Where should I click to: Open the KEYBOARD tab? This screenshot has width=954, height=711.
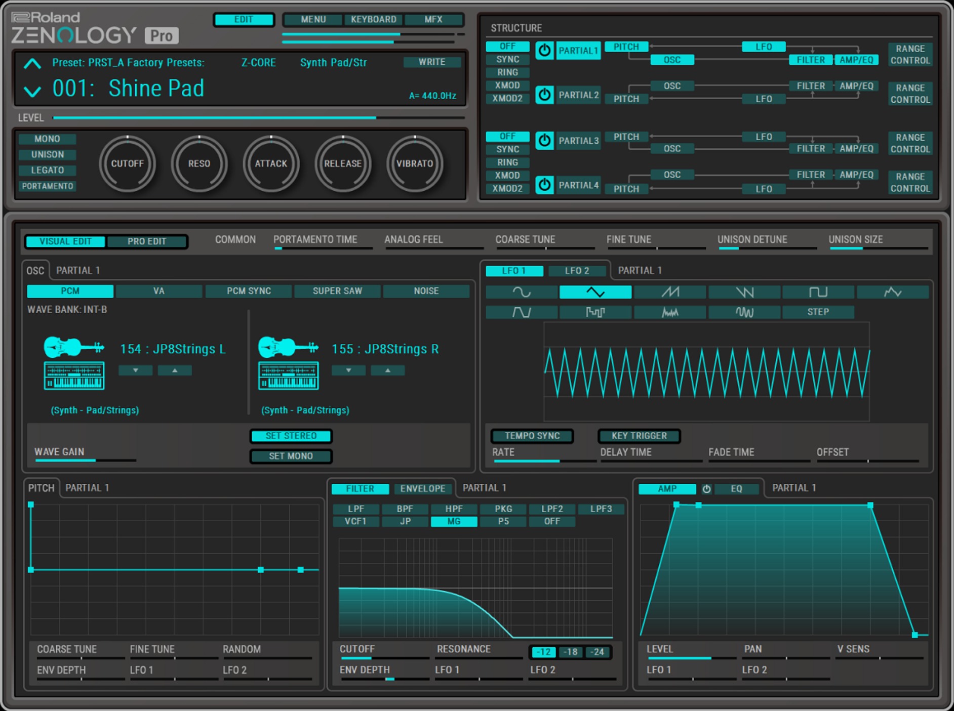(x=373, y=20)
